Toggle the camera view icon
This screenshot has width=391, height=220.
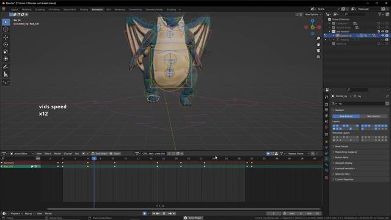tap(318, 51)
